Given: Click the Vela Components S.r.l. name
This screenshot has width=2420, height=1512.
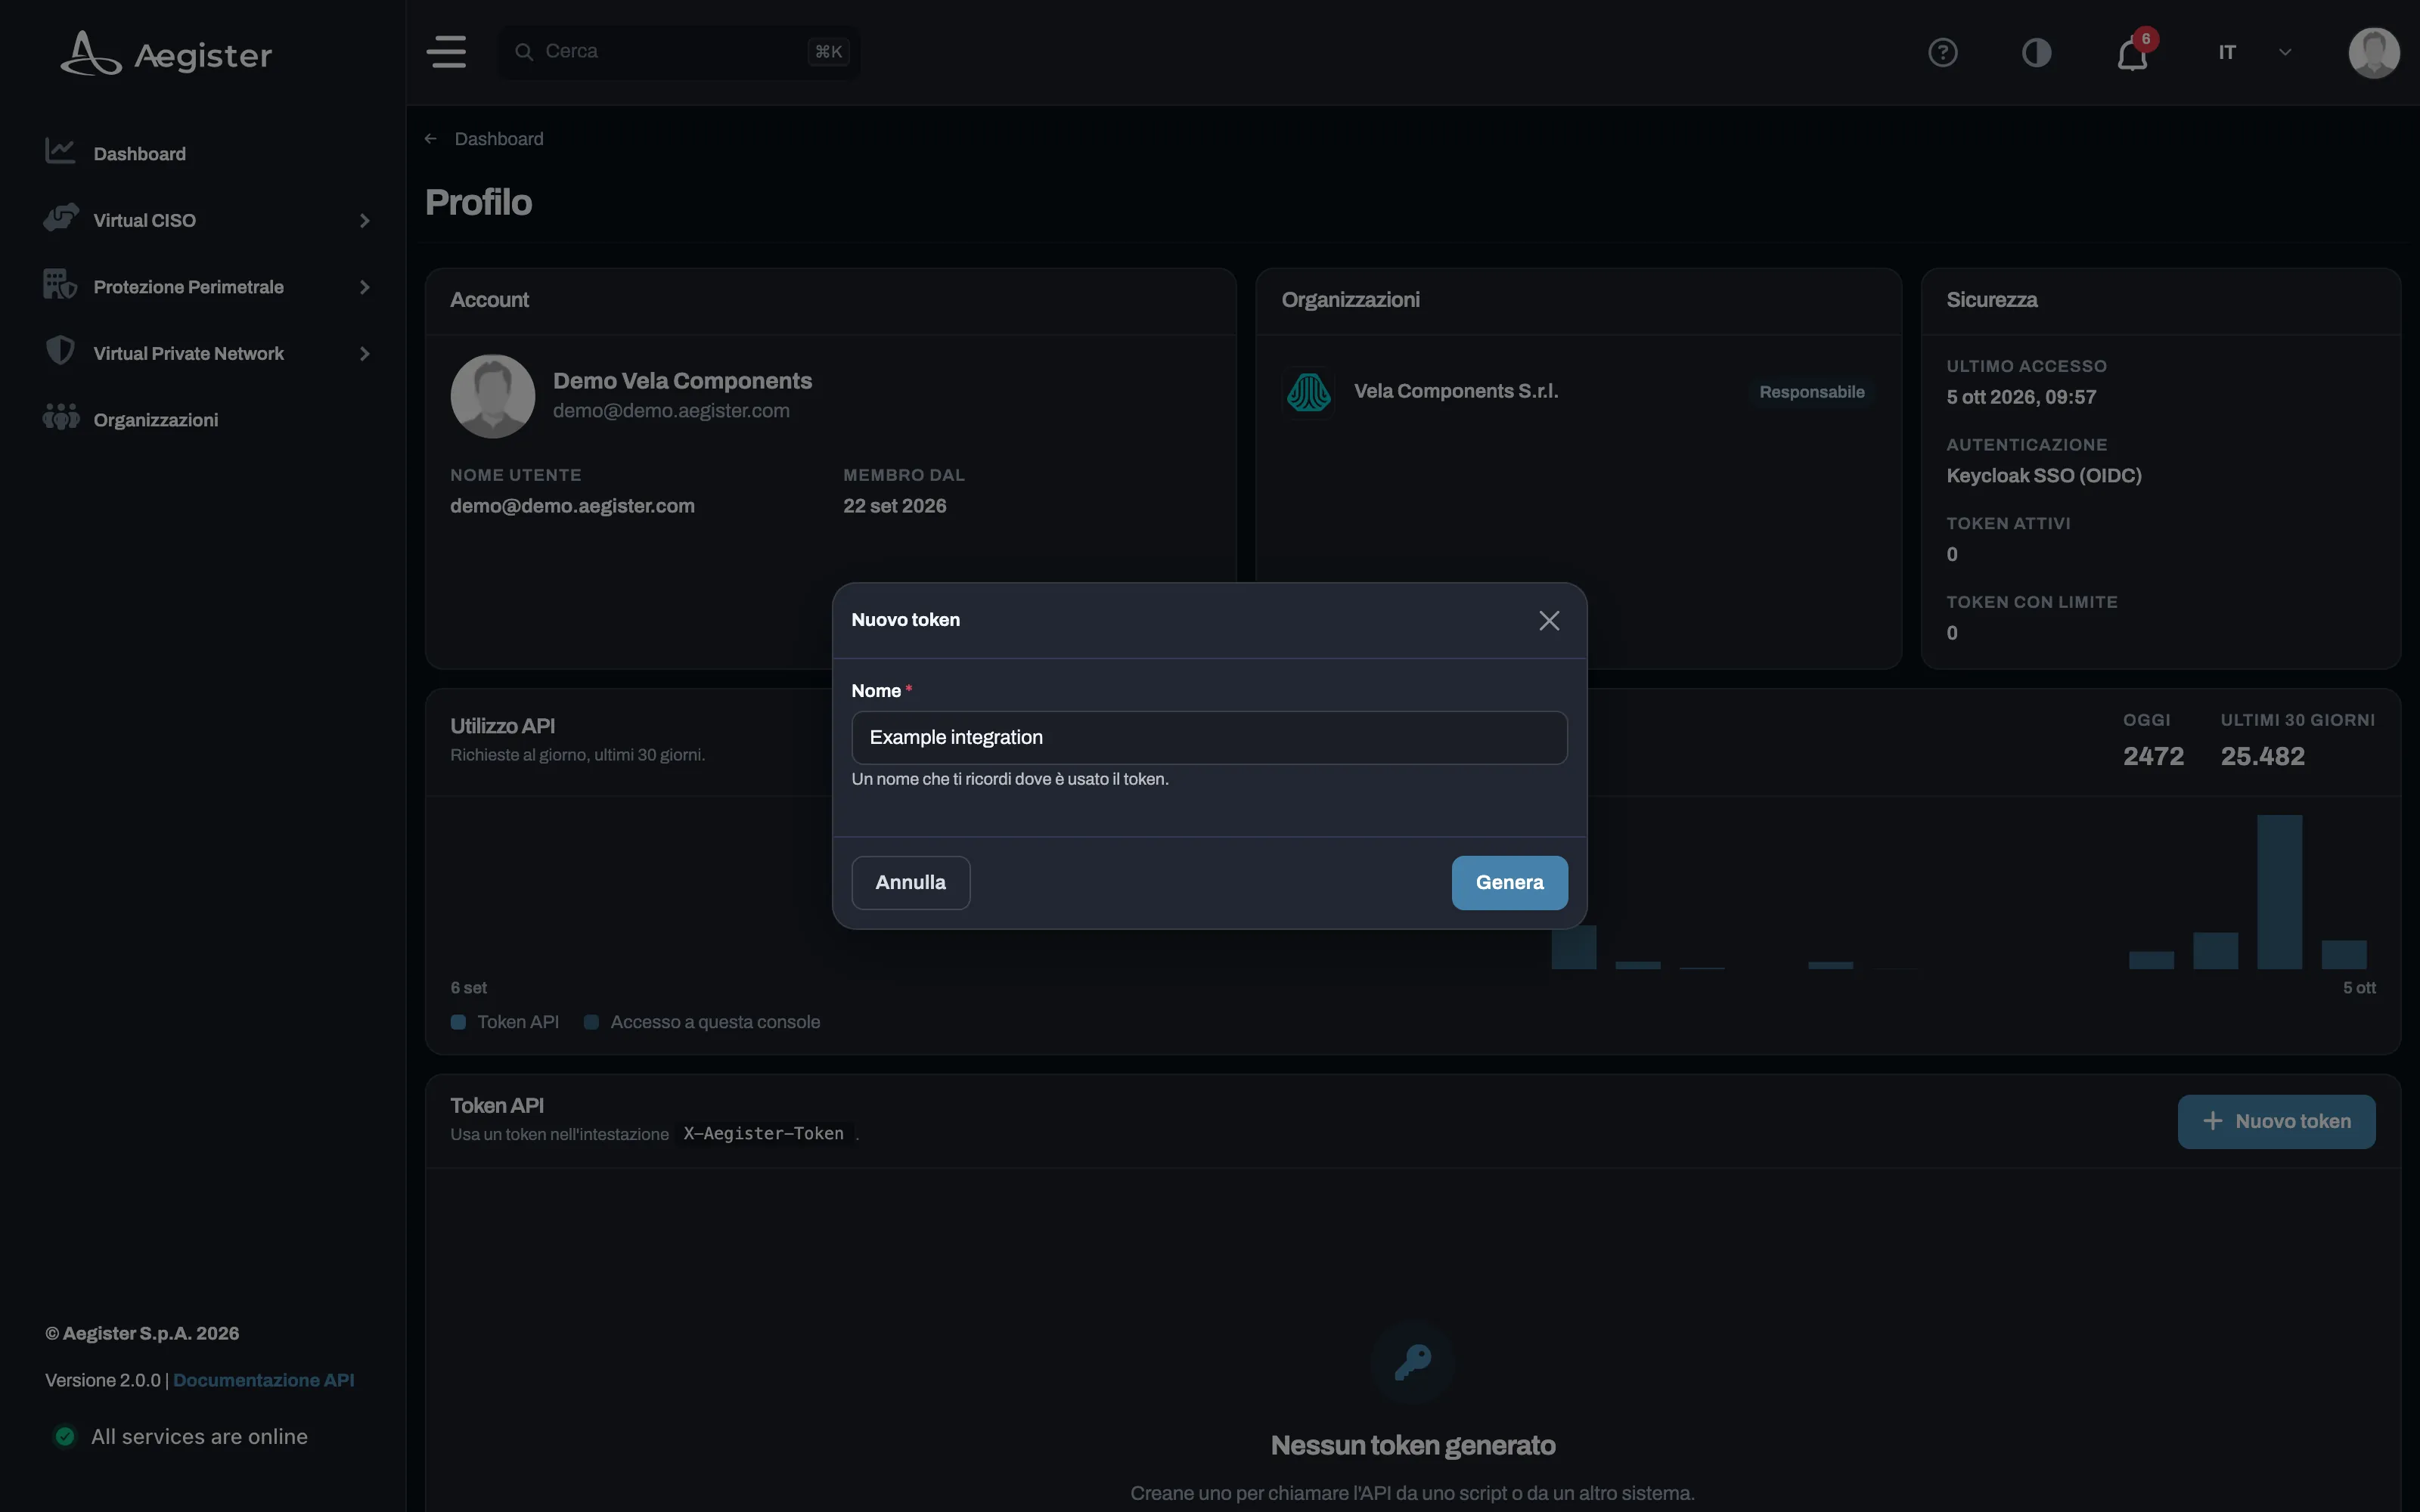Looking at the screenshot, I should 1456,391.
